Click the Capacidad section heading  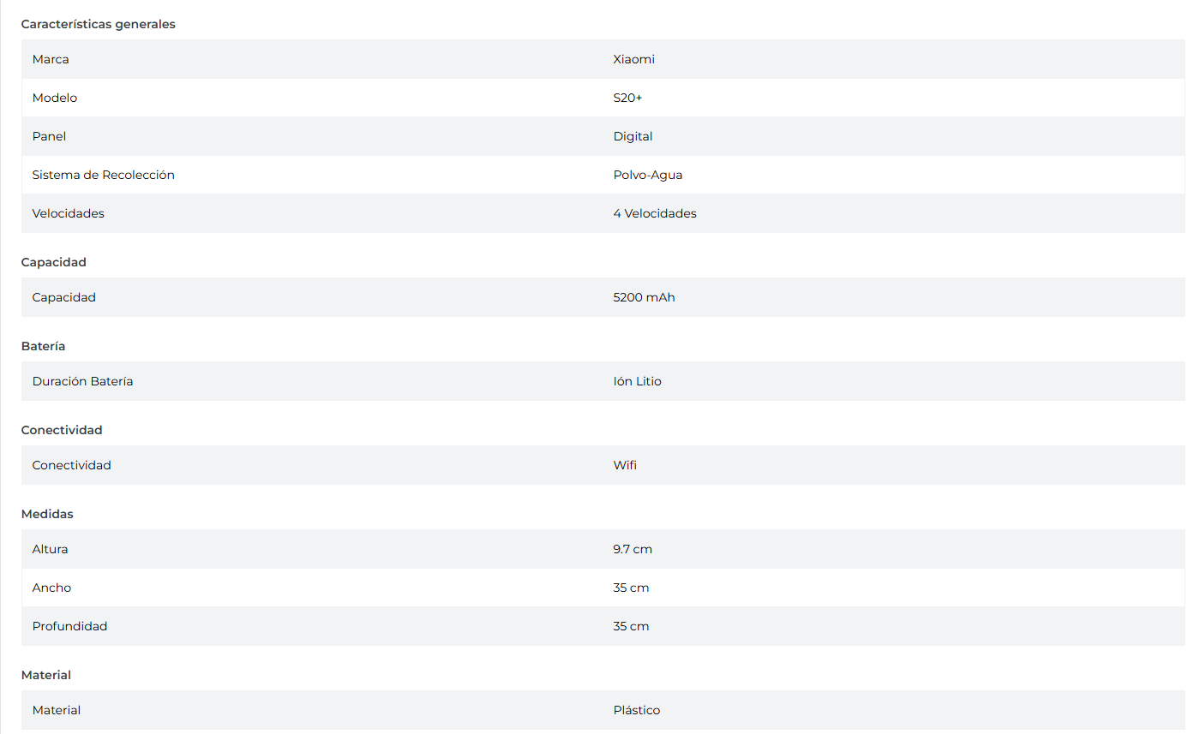pos(53,262)
